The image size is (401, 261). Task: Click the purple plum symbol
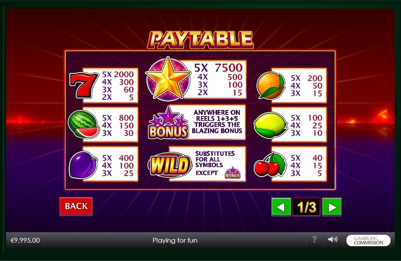(x=83, y=165)
